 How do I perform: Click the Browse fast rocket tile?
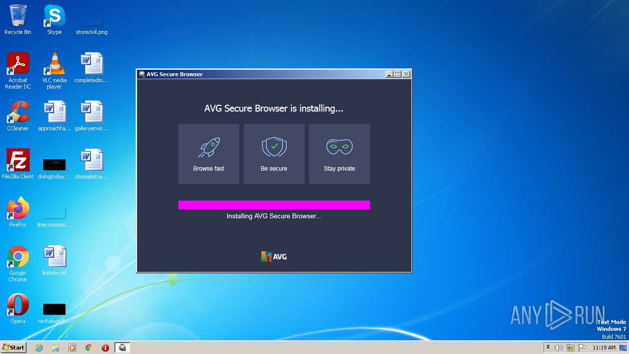209,154
